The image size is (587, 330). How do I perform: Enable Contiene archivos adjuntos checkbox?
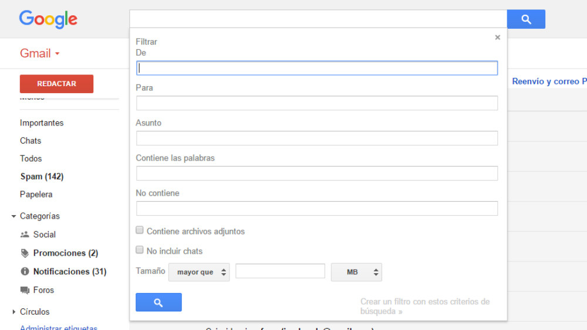point(140,230)
